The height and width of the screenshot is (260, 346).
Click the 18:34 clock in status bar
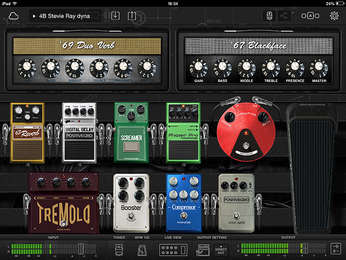[x=173, y=4]
